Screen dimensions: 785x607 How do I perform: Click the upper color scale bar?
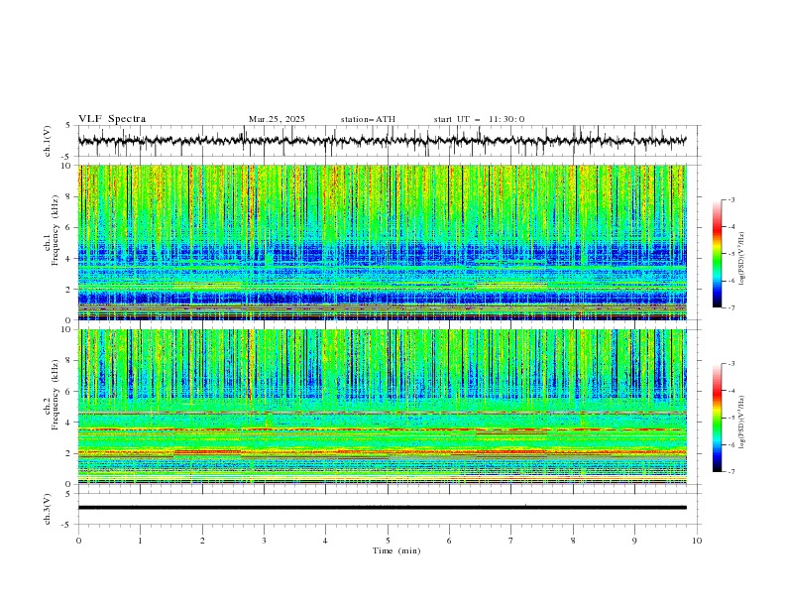coord(717,254)
